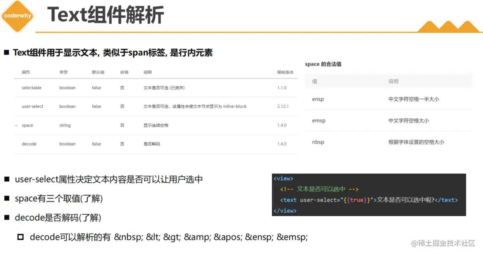Click bullet user-select属性决定文本内容是否可以让用户选中
Screen dimensions: 483x255
[109, 180]
